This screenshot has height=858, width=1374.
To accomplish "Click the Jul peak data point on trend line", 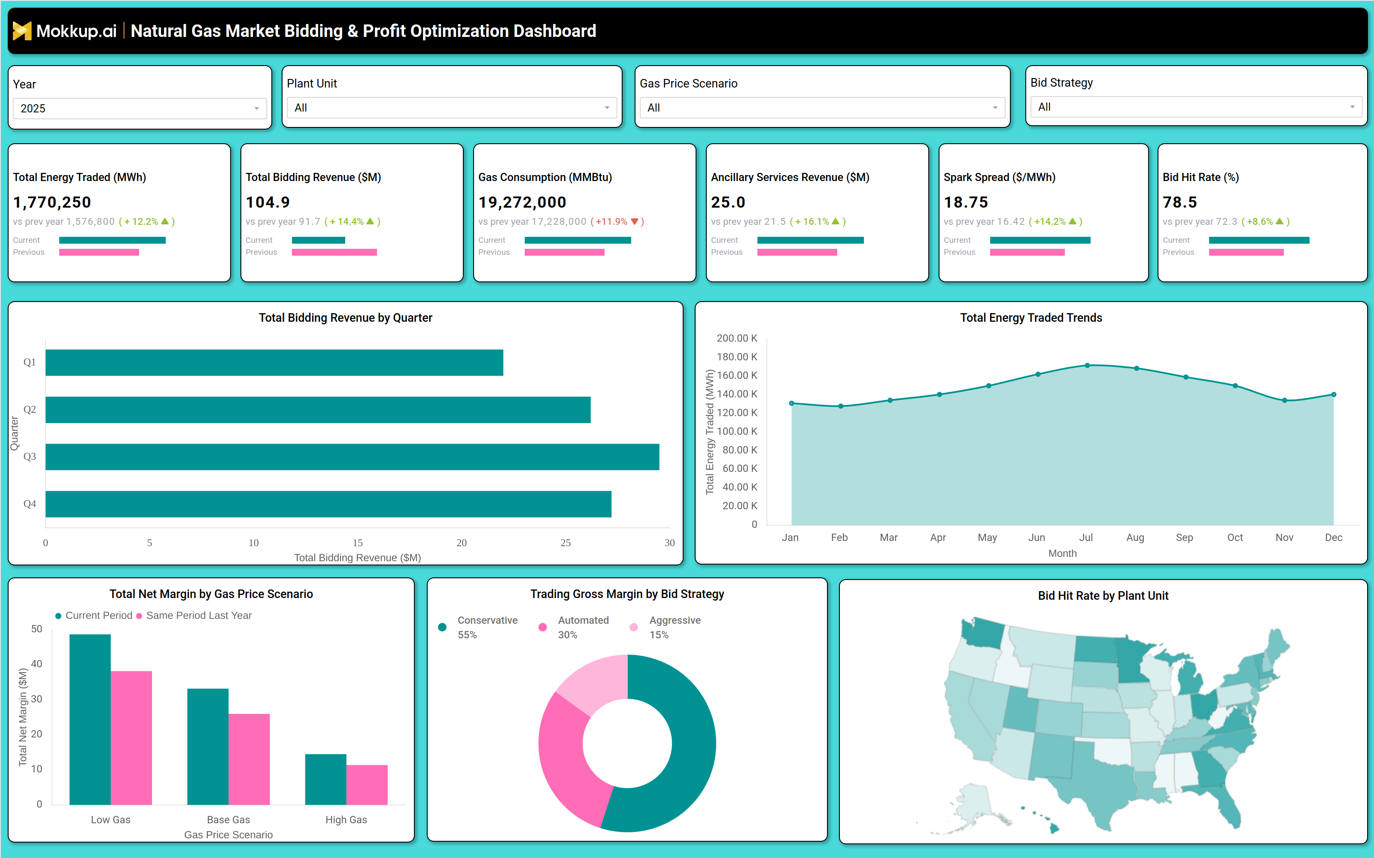I will 1087,366.
